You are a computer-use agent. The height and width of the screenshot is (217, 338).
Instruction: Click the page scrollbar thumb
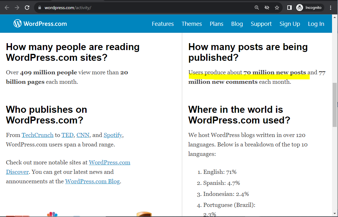[x=335, y=105]
